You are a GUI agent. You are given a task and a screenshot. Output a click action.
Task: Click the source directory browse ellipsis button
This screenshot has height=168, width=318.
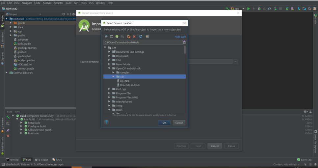[235, 62]
